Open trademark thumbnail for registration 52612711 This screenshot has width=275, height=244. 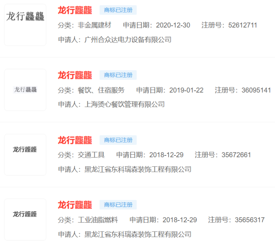(x=25, y=25)
